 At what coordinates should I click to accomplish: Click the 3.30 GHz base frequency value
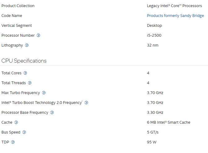155,113
